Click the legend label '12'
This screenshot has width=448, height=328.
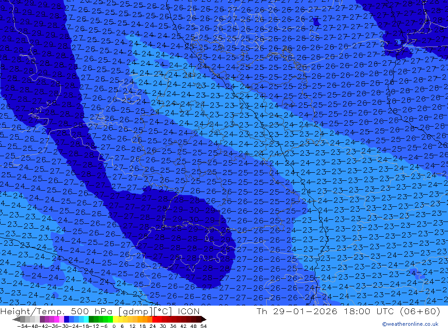coord(132,326)
